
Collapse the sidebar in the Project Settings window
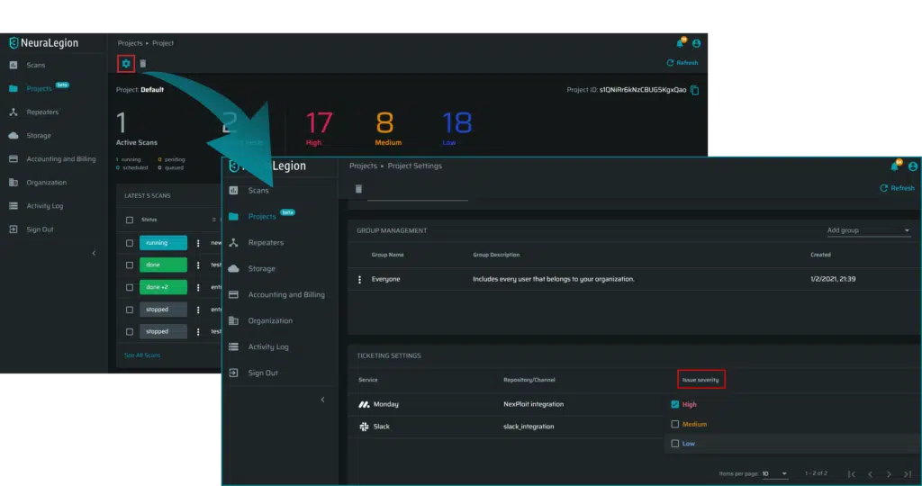coord(322,400)
